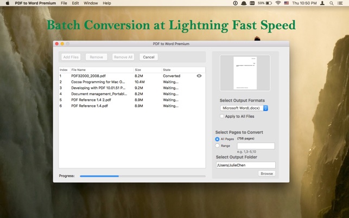Click the output folder path field
The height and width of the screenshot is (218, 349).
246,165
